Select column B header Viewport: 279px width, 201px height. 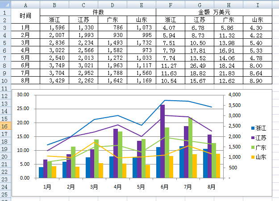coord(54,5)
